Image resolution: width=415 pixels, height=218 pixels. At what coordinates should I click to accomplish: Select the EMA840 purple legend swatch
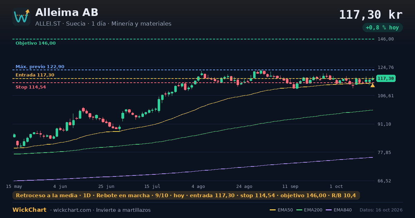tap(329, 210)
